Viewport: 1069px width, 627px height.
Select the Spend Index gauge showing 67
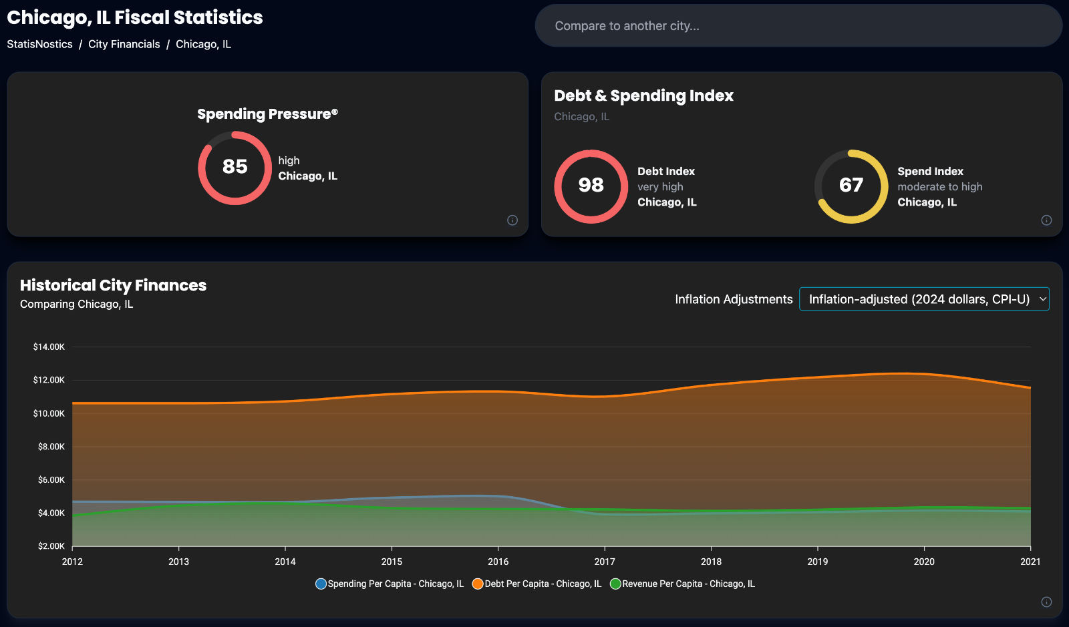pyautogui.click(x=851, y=186)
